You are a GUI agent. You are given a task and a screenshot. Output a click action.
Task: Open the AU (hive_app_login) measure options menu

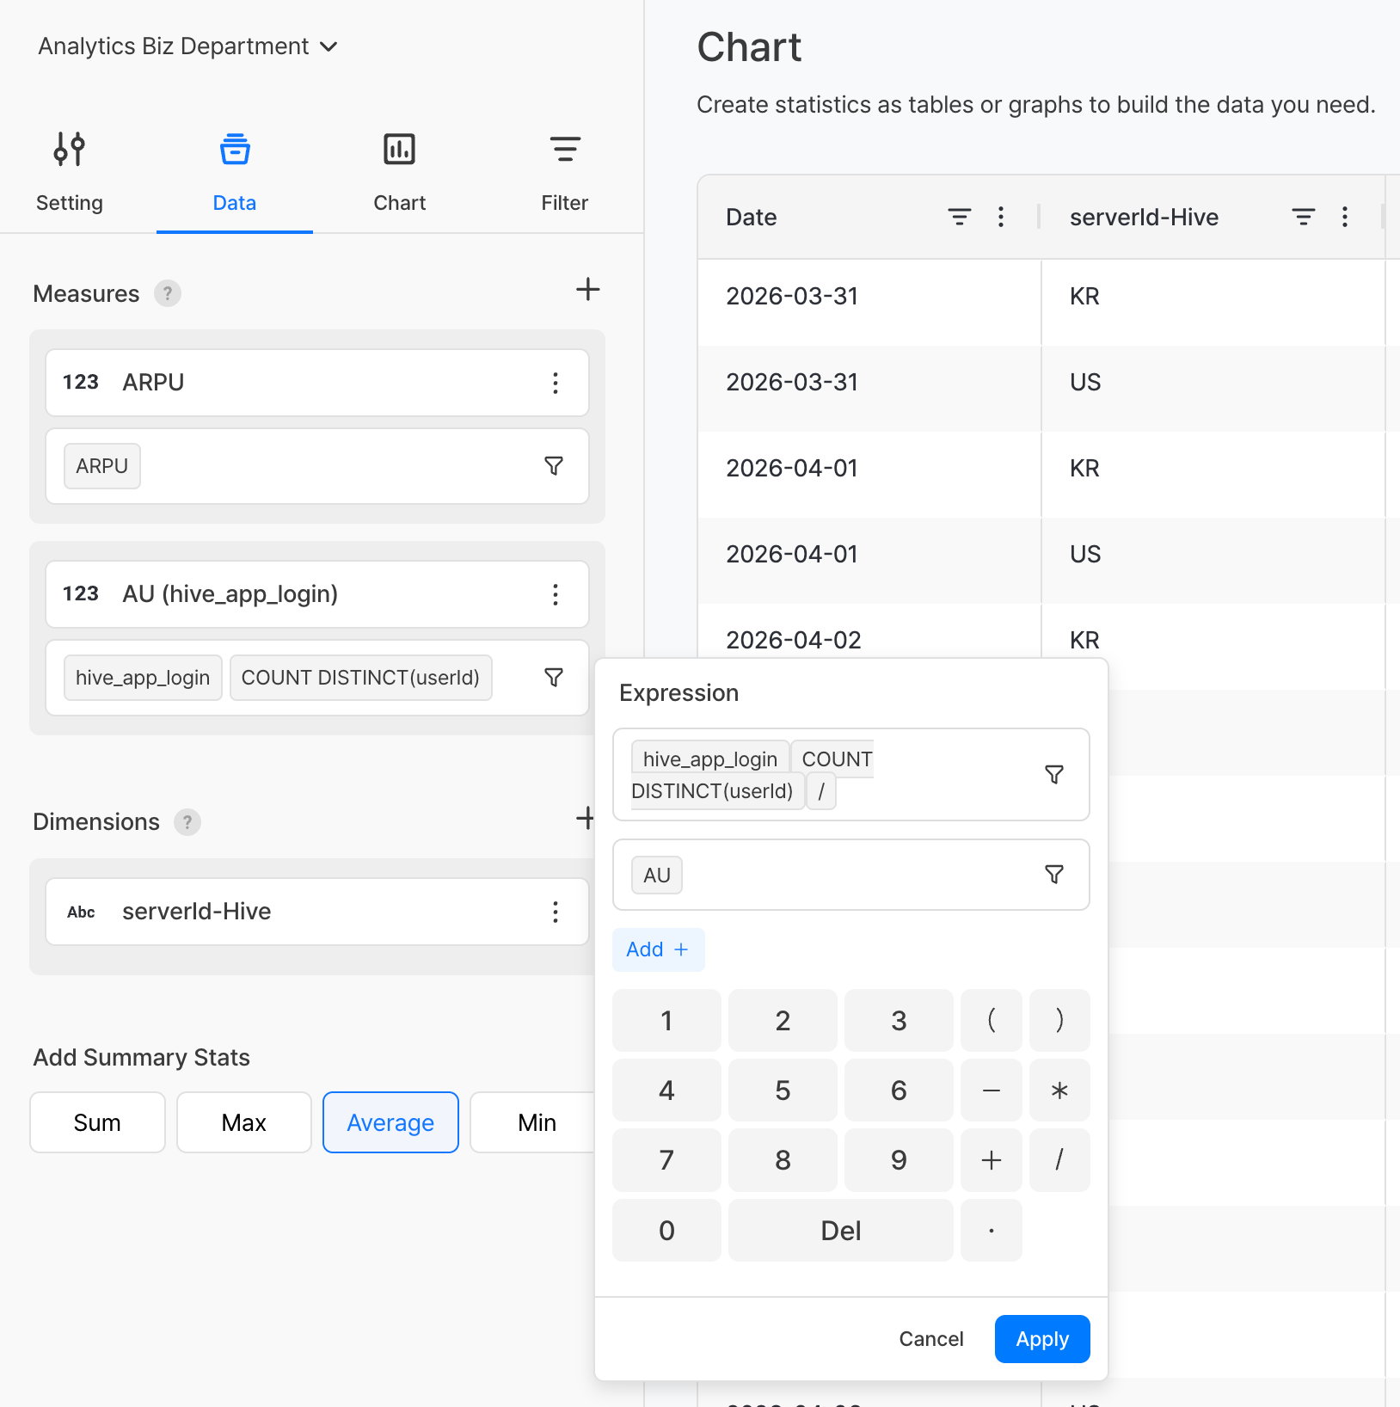coord(556,594)
